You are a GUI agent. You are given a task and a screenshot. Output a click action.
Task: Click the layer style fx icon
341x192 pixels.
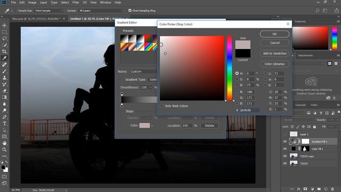coord(299,189)
